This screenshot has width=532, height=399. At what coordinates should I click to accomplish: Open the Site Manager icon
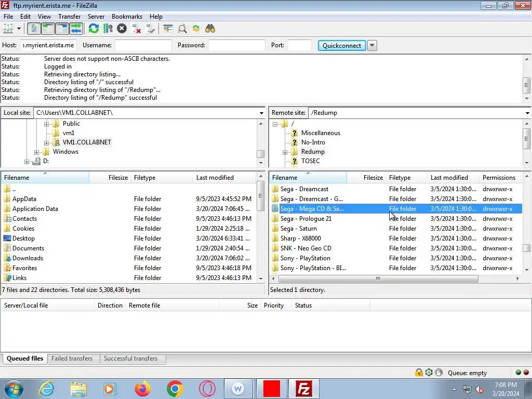[x=8, y=29]
